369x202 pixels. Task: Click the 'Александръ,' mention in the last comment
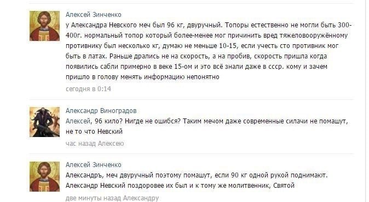pos(84,175)
